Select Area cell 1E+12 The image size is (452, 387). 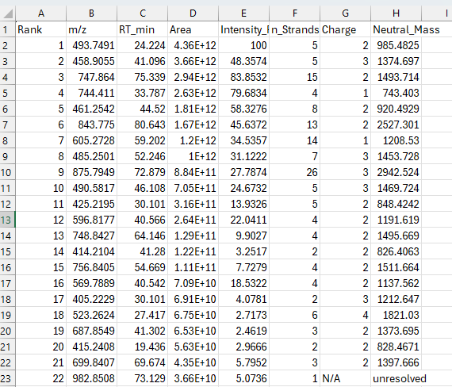tap(193, 156)
